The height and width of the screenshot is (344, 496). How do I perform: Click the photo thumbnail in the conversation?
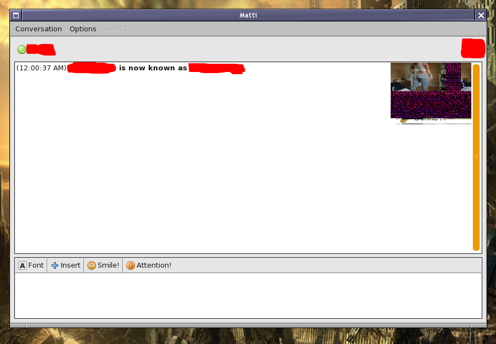[431, 90]
